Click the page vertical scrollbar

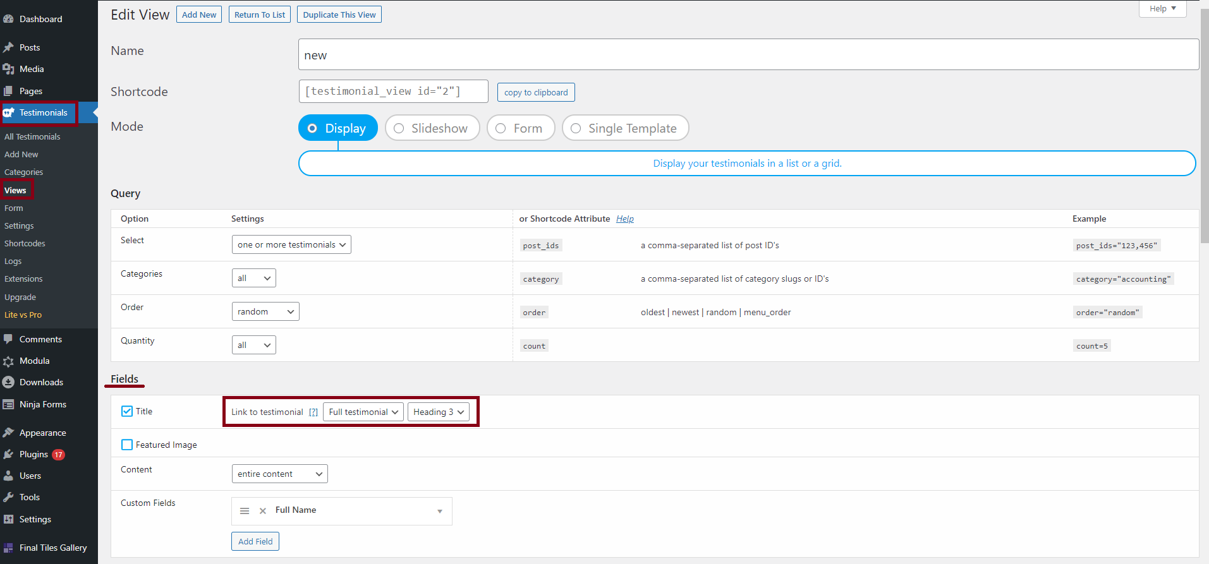point(1205,126)
